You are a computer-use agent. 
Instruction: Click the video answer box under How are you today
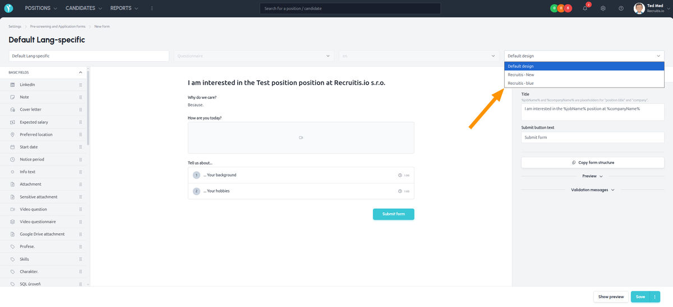pos(301,138)
